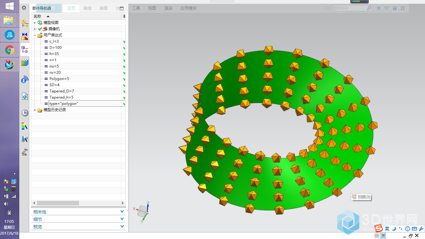Open the Assembly Navigator sidebar tab
This screenshot has width=425, height=239.
coord(25,23)
